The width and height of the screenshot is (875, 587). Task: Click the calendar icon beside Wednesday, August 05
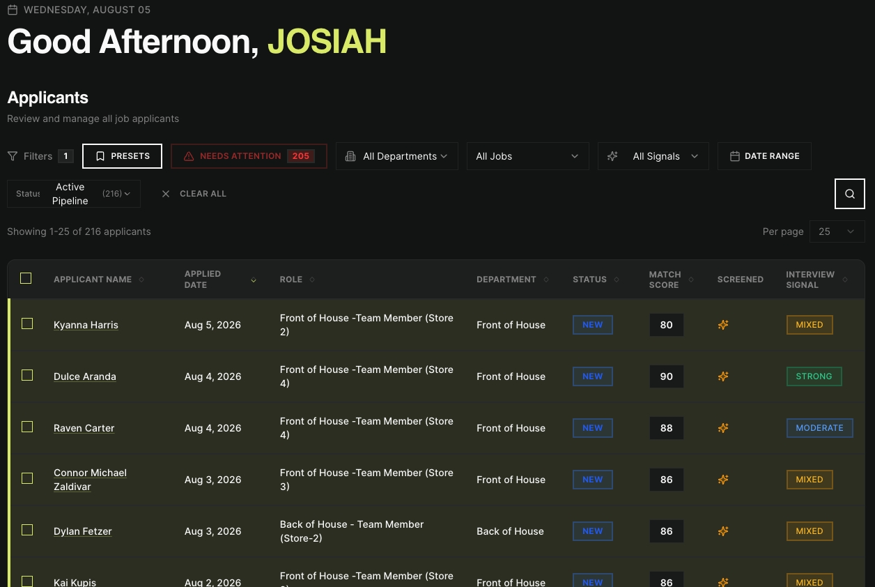click(13, 10)
